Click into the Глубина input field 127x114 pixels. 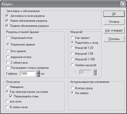point(28,74)
